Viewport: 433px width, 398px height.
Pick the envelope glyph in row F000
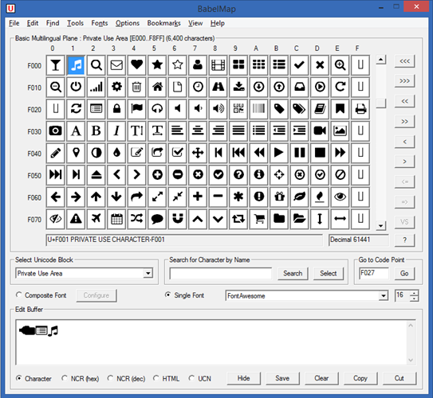click(x=116, y=65)
